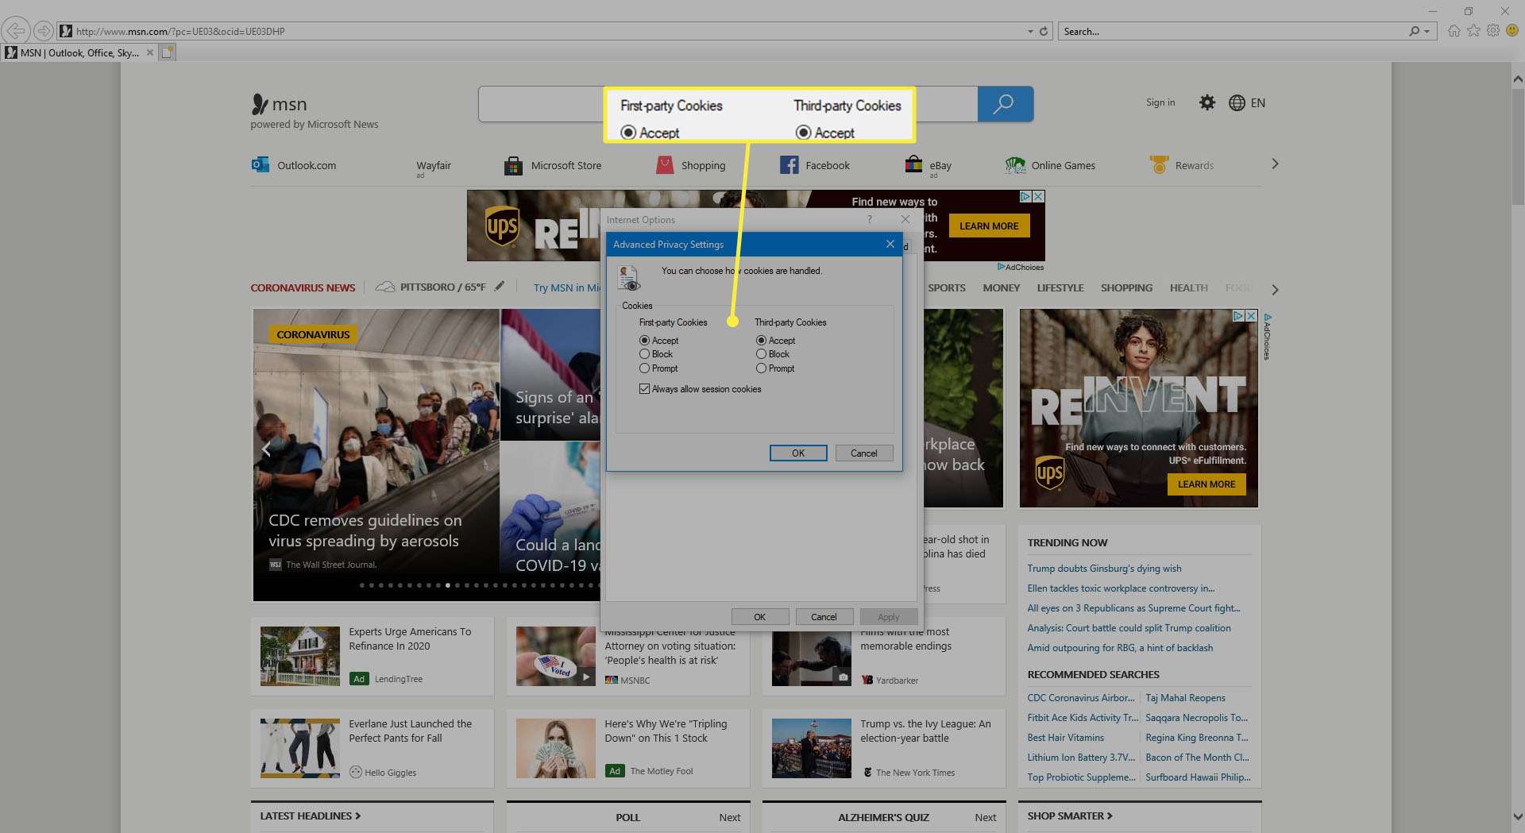This screenshot has width=1525, height=833.
Task: Click the pencil edit location icon near Pittsboro
Action: 499,287
